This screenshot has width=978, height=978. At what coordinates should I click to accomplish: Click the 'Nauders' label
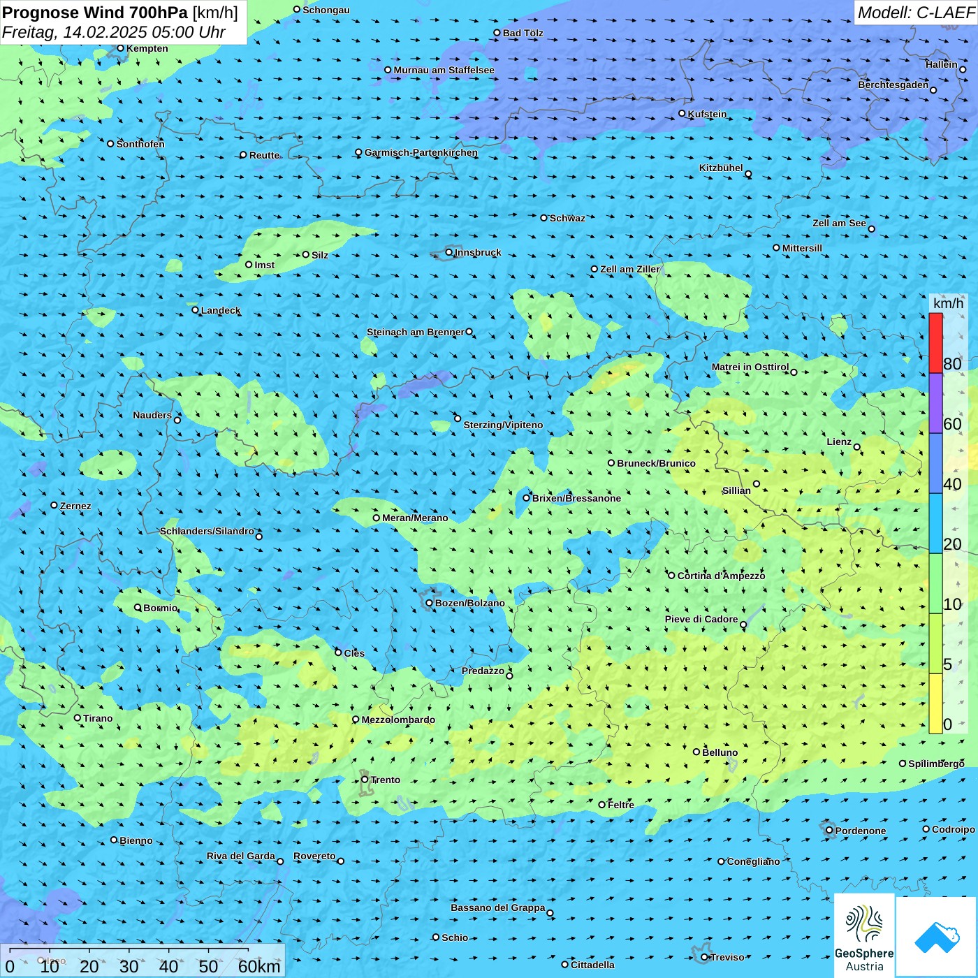click(x=152, y=415)
